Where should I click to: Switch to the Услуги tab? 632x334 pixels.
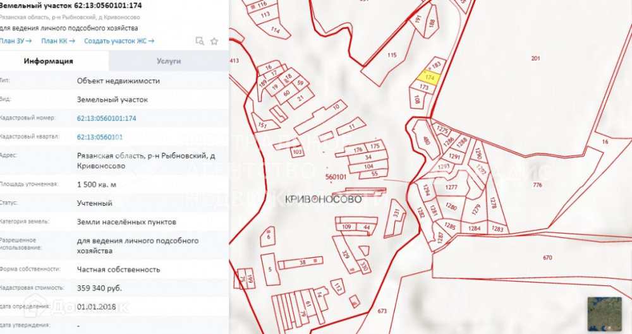169,61
